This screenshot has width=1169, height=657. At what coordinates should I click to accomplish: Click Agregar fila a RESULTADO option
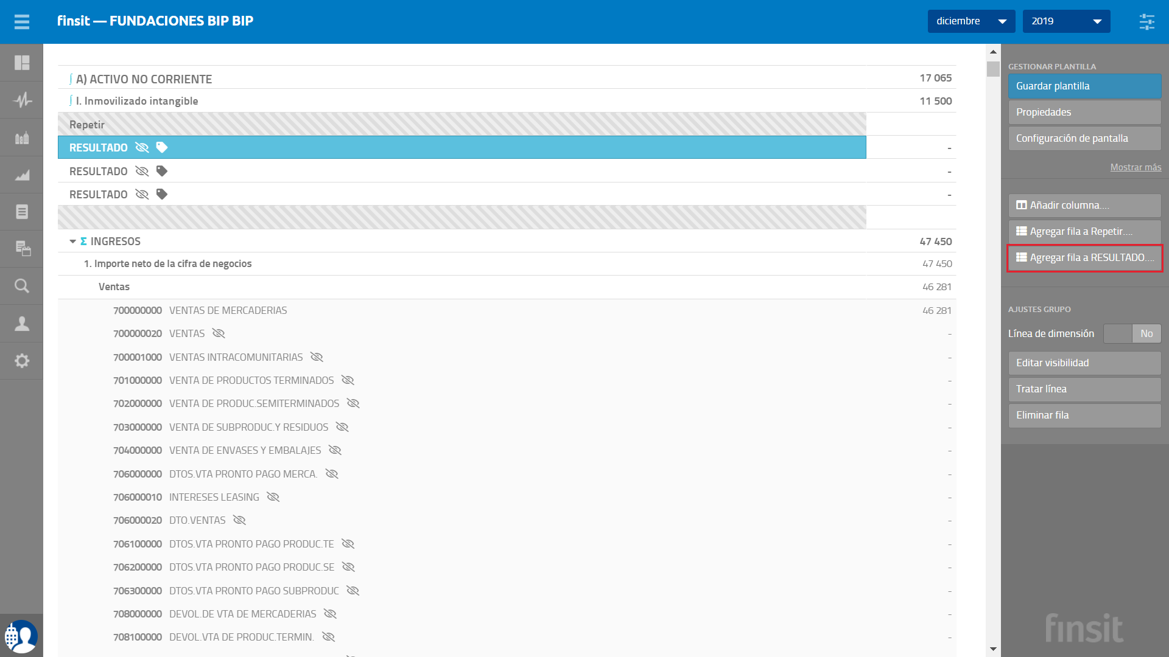click(1084, 257)
